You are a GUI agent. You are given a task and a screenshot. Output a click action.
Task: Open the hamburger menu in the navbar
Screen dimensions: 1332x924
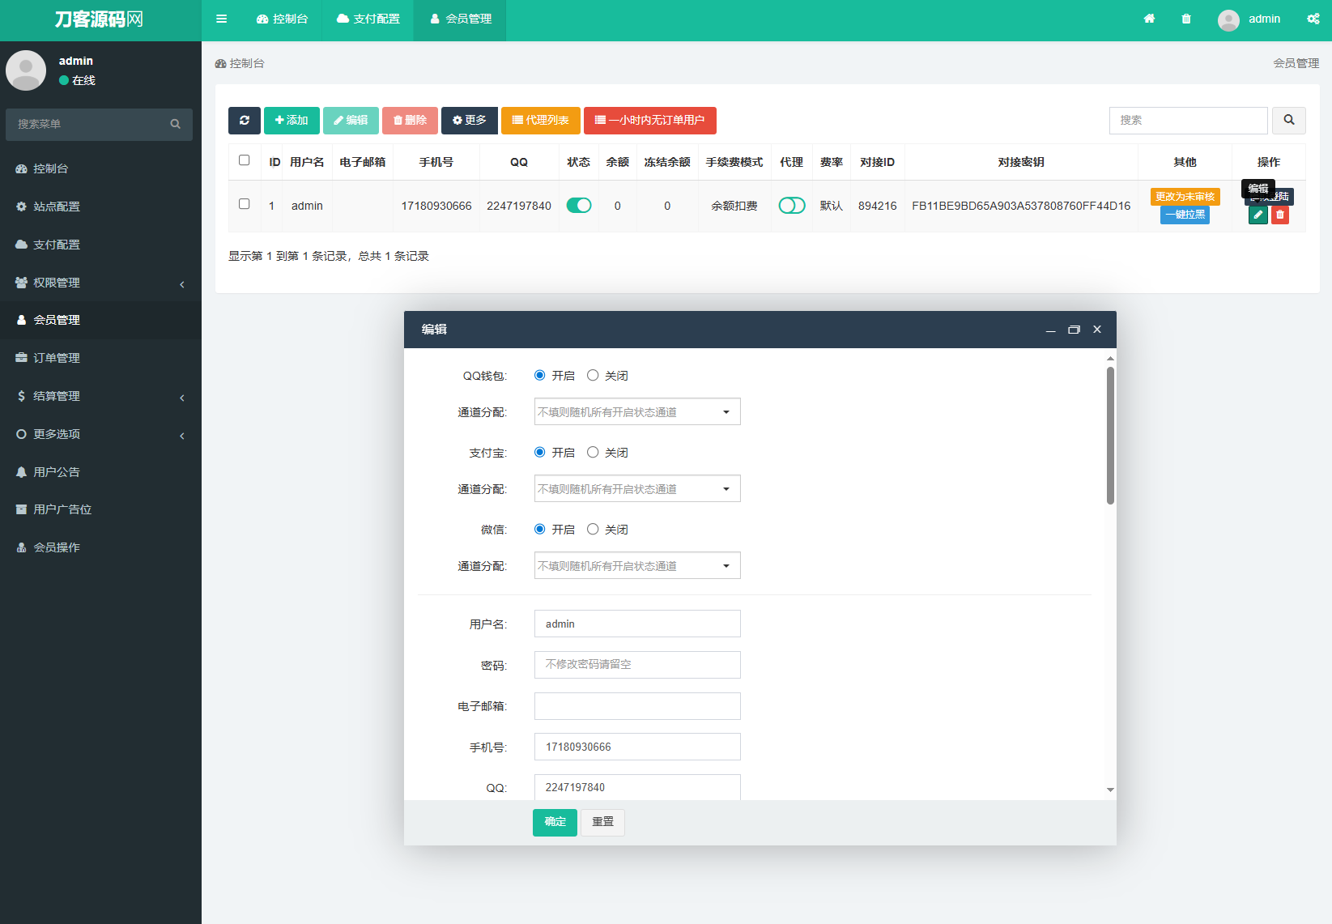[221, 19]
